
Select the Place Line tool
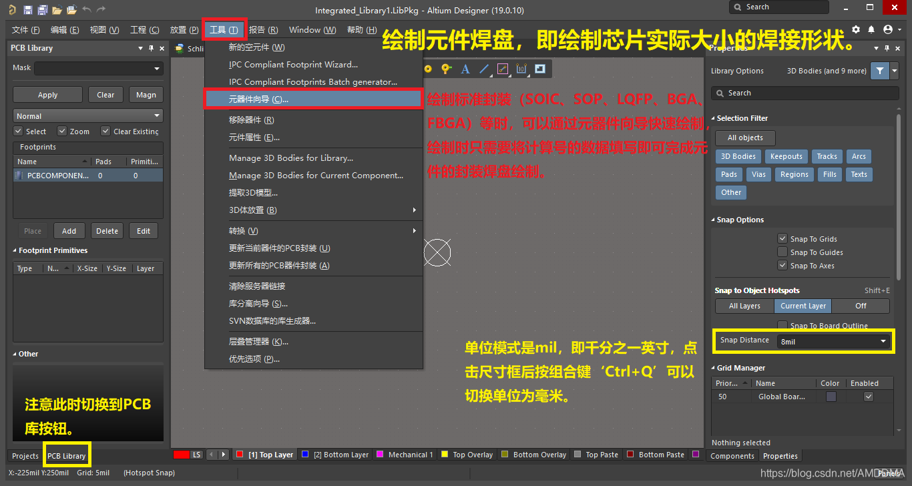[484, 69]
